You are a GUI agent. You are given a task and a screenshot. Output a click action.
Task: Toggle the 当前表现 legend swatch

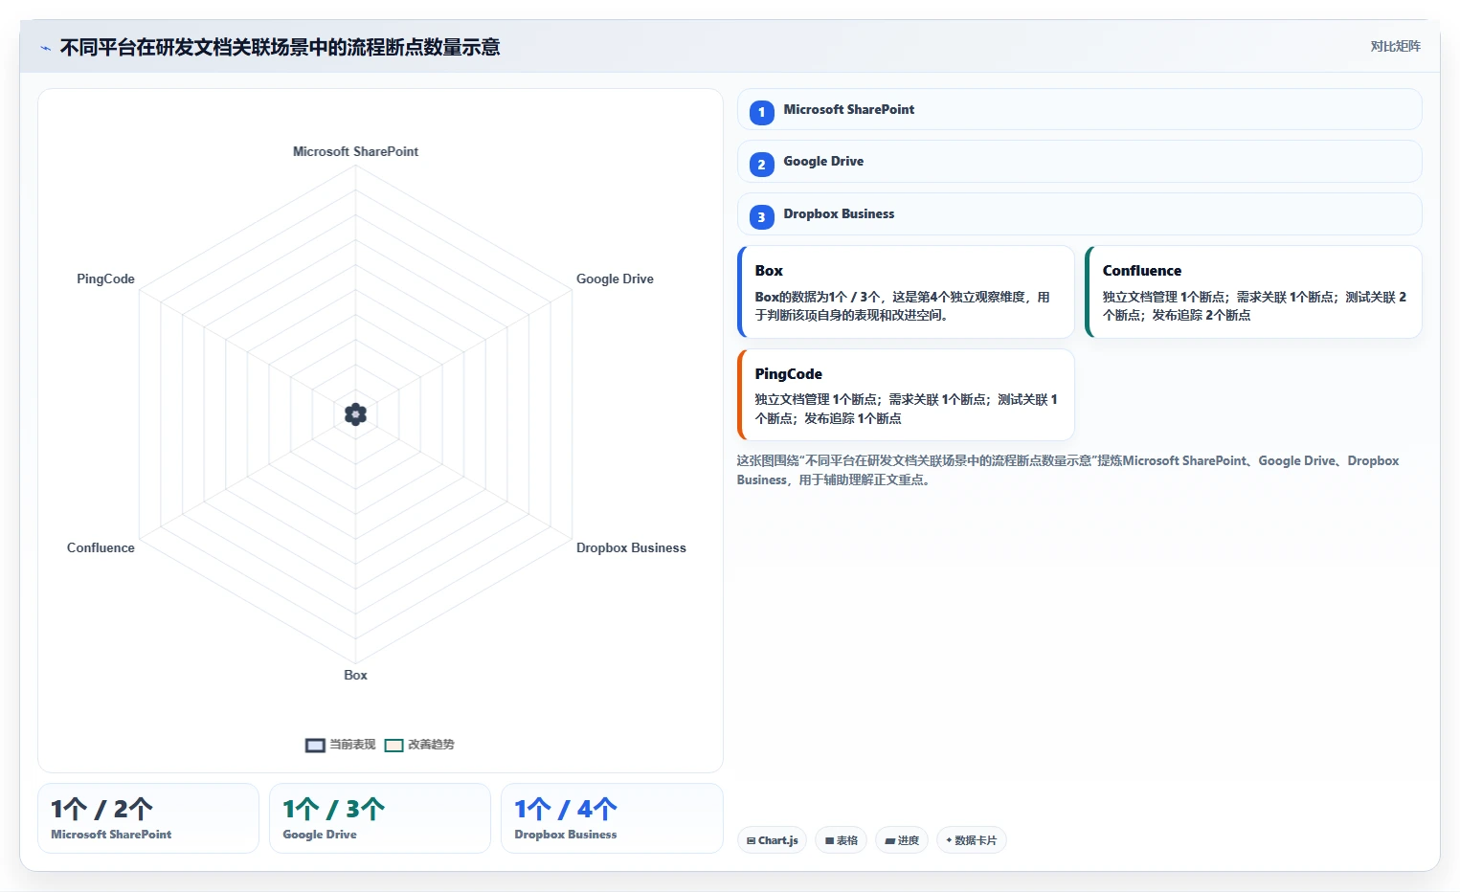click(315, 746)
